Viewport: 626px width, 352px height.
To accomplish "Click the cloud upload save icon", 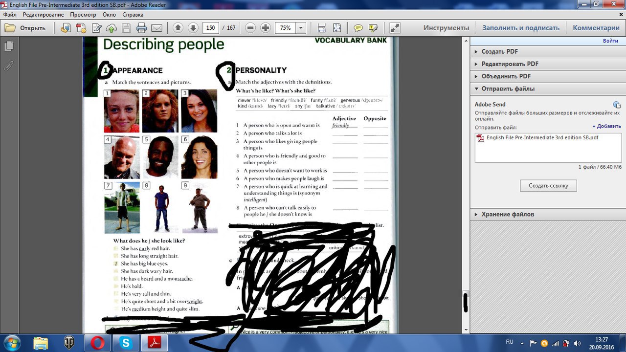I will (112, 28).
